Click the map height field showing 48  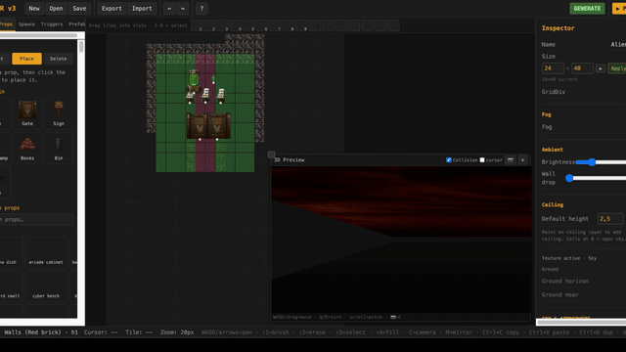pos(582,68)
